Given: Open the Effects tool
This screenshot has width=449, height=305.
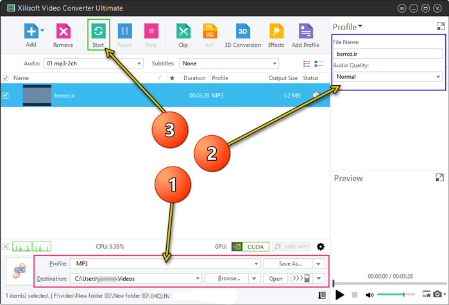Looking at the screenshot, I should tap(276, 31).
